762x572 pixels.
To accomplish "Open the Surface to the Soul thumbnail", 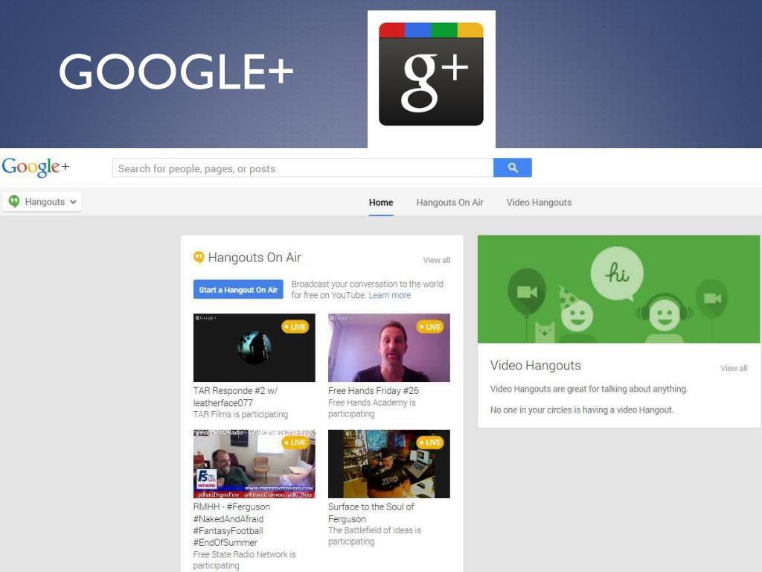I will (388, 463).
